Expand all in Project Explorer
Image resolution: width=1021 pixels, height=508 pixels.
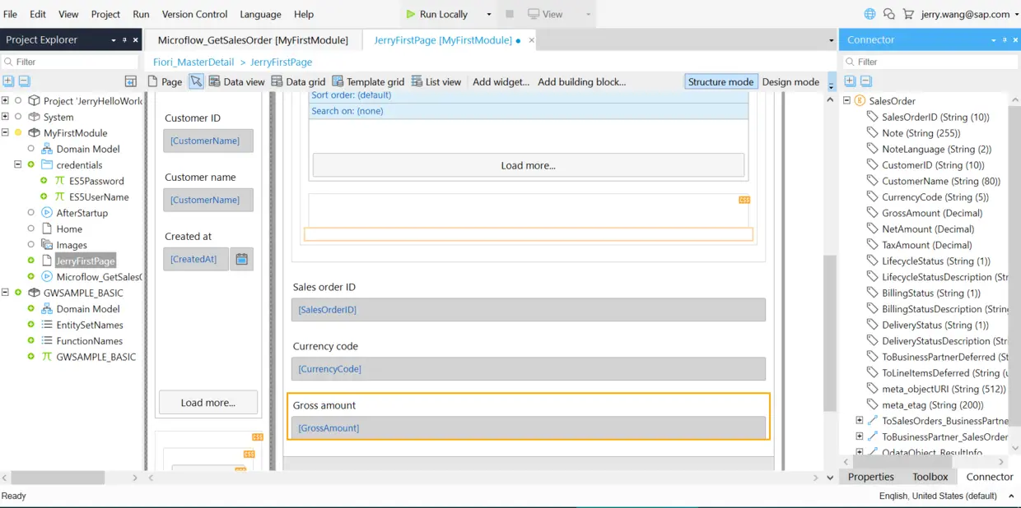pos(8,81)
